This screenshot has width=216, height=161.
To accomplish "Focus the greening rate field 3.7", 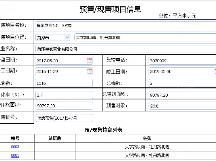I will [64, 95].
